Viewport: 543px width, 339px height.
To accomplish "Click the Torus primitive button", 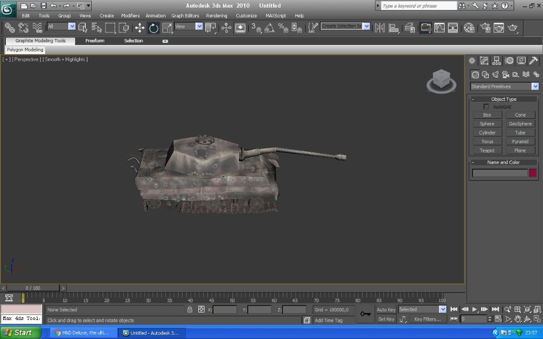I will point(487,142).
